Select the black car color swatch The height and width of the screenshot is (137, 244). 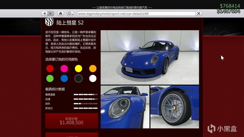click(78, 79)
